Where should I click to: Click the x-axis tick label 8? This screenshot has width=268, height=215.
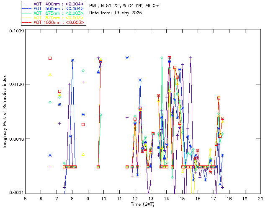[72, 199]
